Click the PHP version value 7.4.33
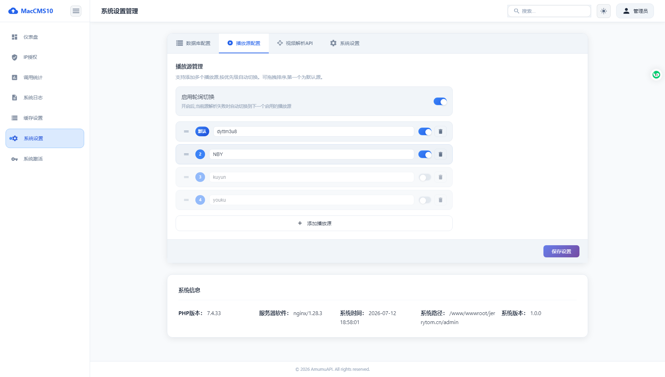 tap(214, 313)
